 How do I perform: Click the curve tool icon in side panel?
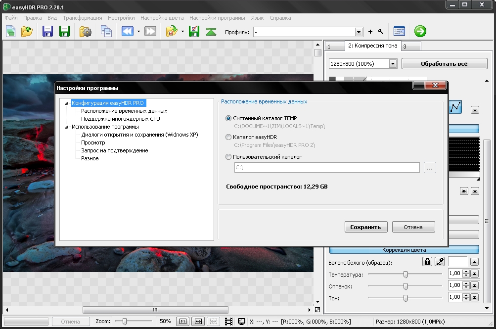click(455, 107)
